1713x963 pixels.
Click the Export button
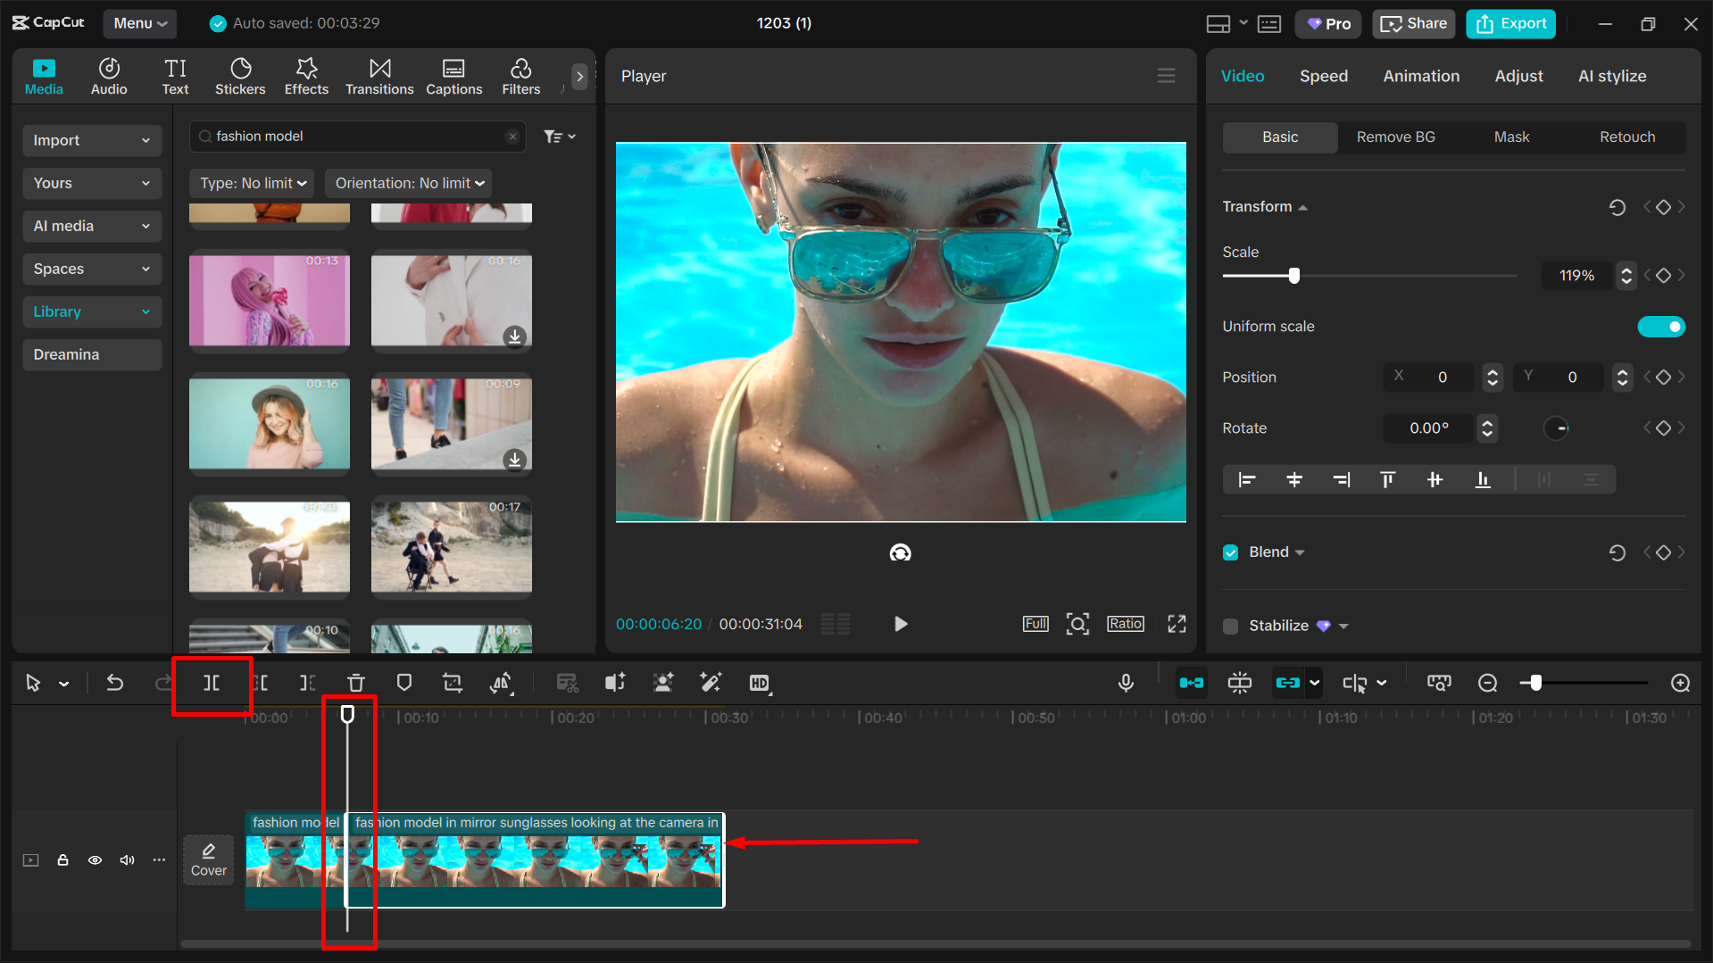pyautogui.click(x=1509, y=23)
